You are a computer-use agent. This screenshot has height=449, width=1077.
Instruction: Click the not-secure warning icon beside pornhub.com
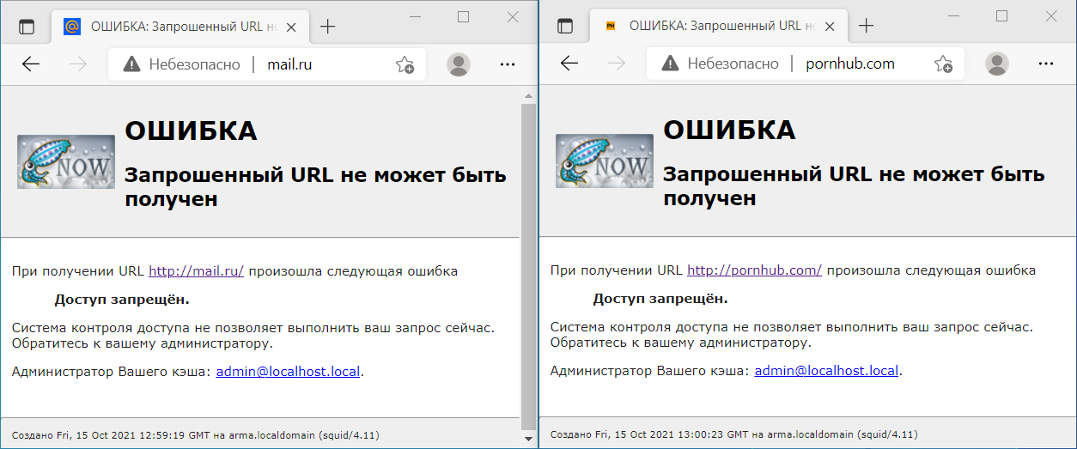click(x=670, y=64)
